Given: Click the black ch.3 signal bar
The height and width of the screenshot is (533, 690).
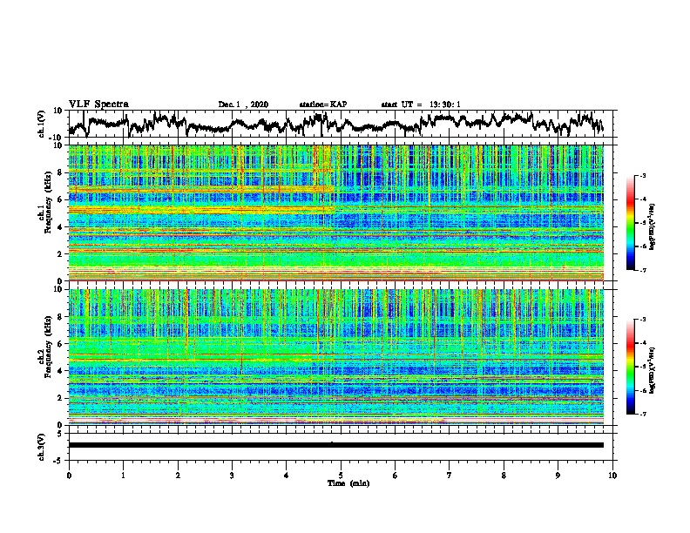Looking at the screenshot, I should [x=336, y=445].
